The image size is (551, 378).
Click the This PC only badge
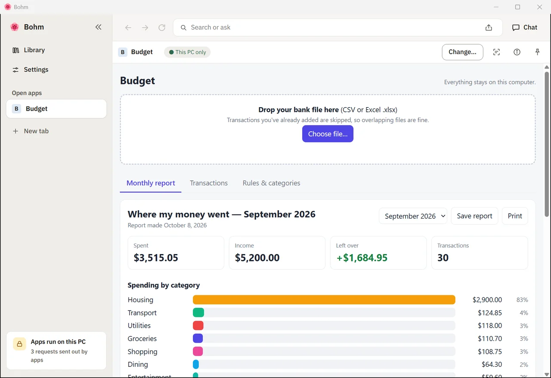pos(187,52)
